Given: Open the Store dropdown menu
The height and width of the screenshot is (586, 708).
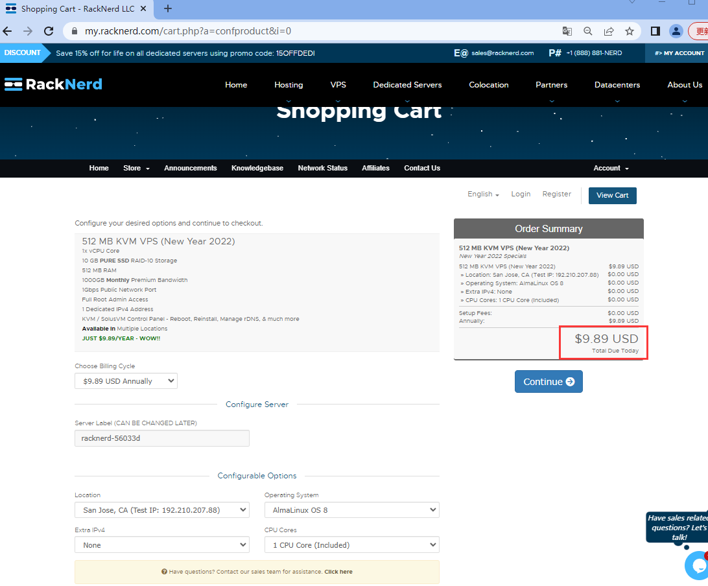Looking at the screenshot, I should pos(136,168).
